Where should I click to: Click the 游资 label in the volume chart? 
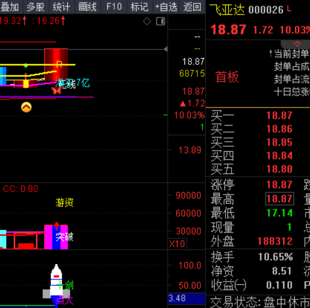click(64, 203)
